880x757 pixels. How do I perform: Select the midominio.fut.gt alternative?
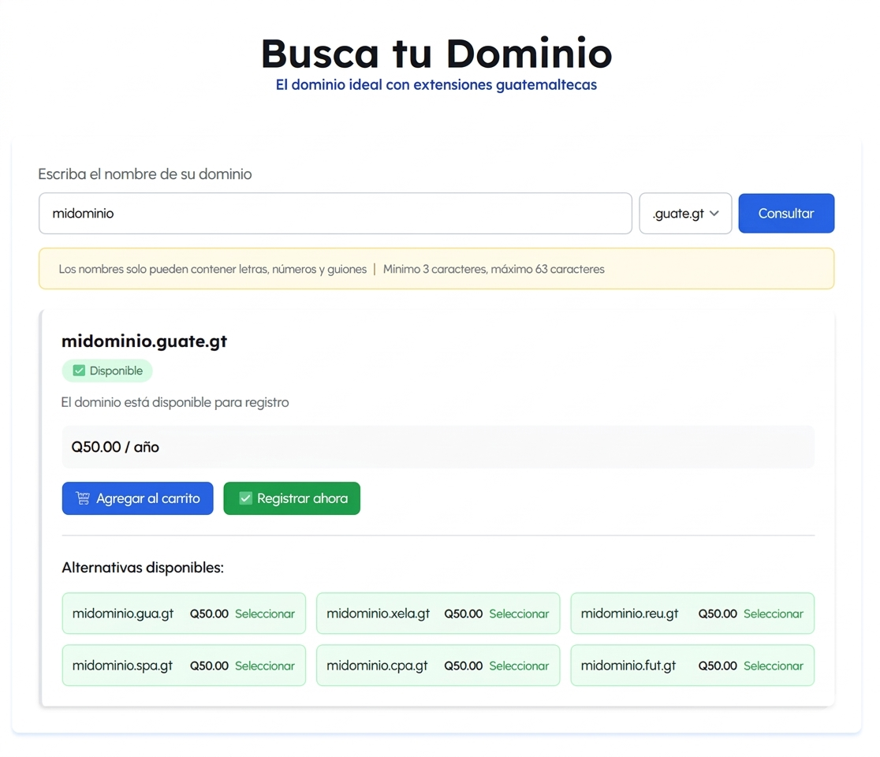pos(773,666)
